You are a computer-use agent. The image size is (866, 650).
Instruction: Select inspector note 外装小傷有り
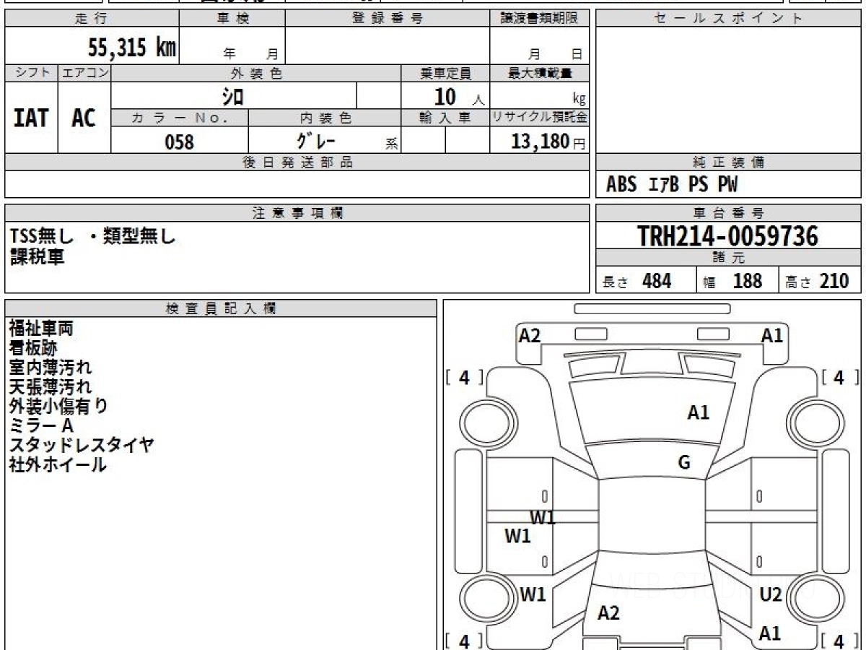pyautogui.click(x=58, y=407)
